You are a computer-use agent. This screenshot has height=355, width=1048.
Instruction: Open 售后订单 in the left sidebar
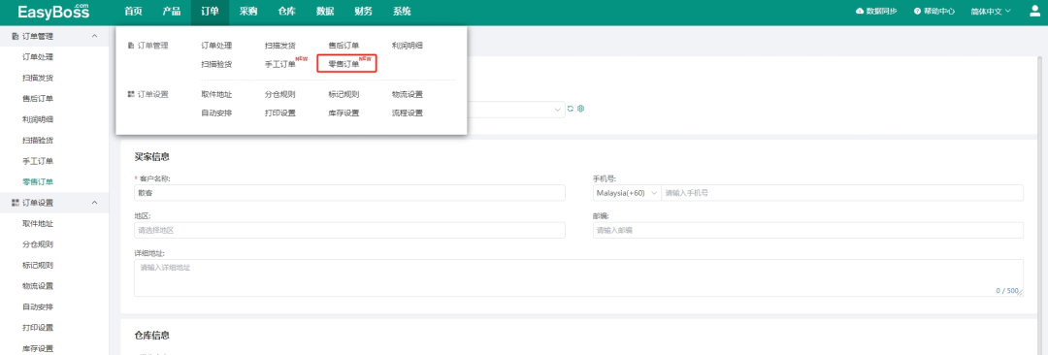click(x=38, y=98)
